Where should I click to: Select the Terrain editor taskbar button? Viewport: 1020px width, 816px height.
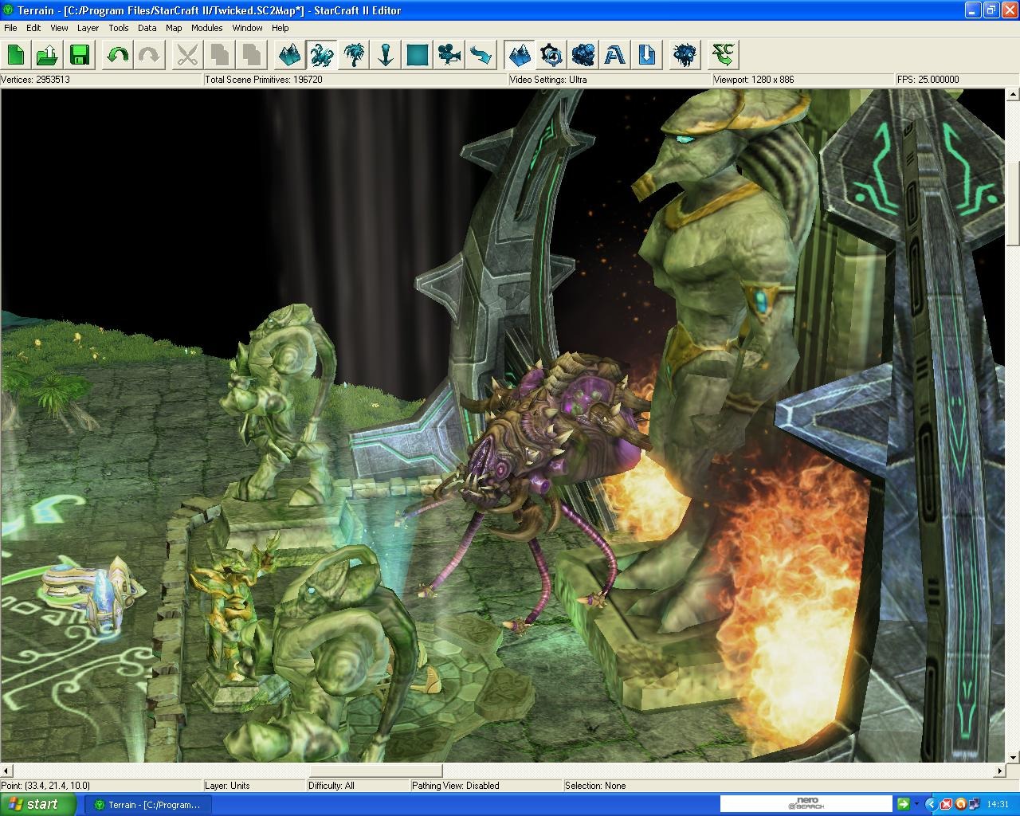point(148,805)
